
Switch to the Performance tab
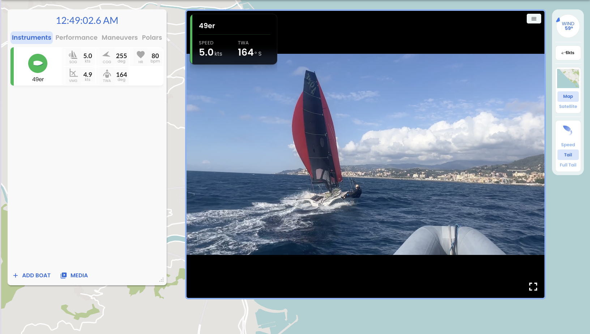pyautogui.click(x=76, y=37)
